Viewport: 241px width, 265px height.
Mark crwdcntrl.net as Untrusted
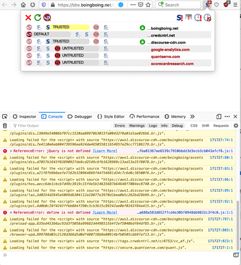[x=96, y=34]
